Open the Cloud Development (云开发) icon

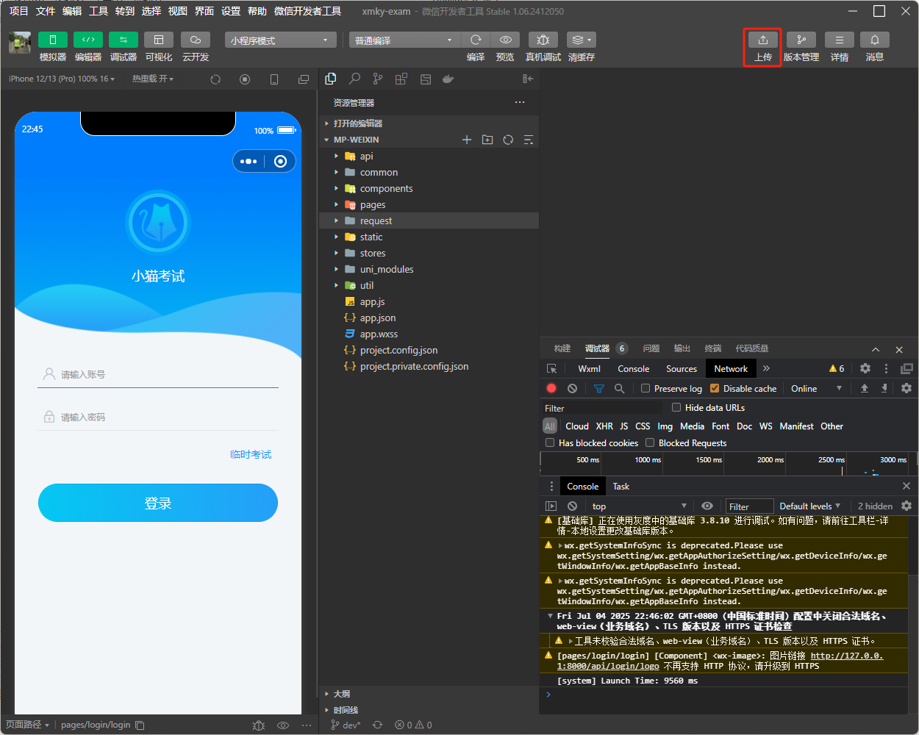click(195, 40)
